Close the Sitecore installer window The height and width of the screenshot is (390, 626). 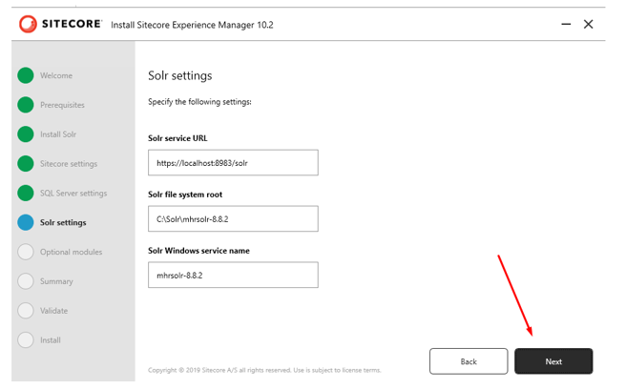(x=588, y=25)
